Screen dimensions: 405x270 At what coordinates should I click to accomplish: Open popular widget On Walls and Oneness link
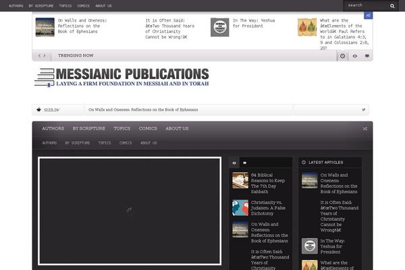[269, 232]
